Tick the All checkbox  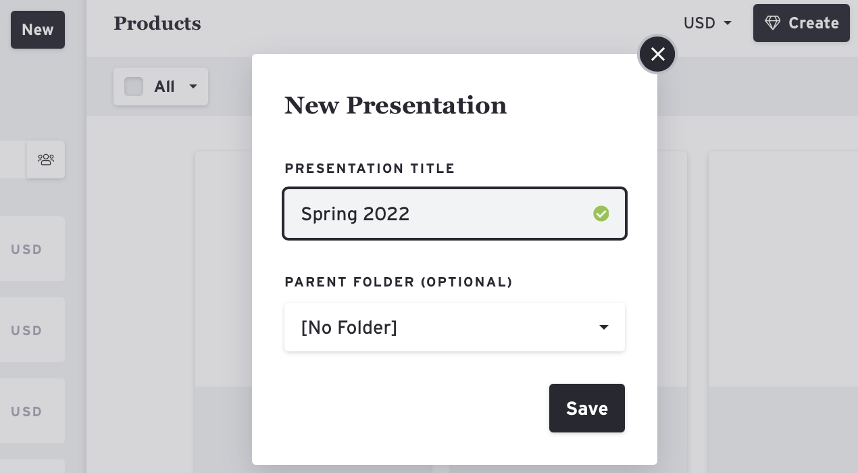click(134, 86)
